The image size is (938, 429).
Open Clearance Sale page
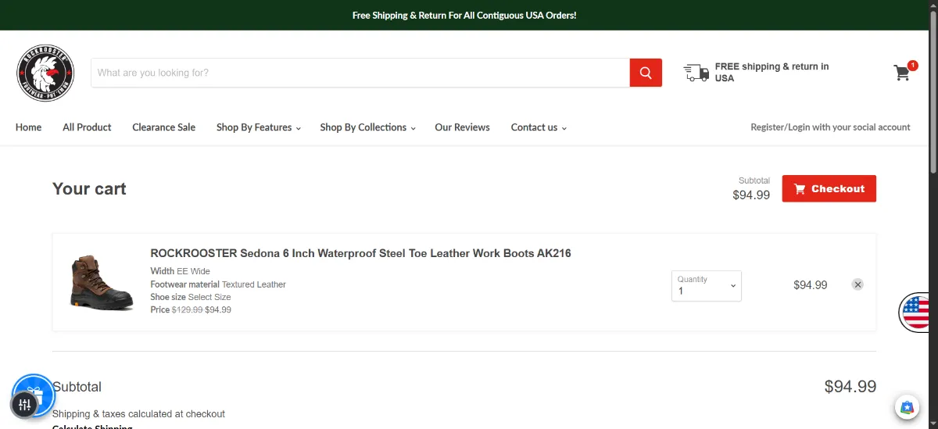pos(164,127)
